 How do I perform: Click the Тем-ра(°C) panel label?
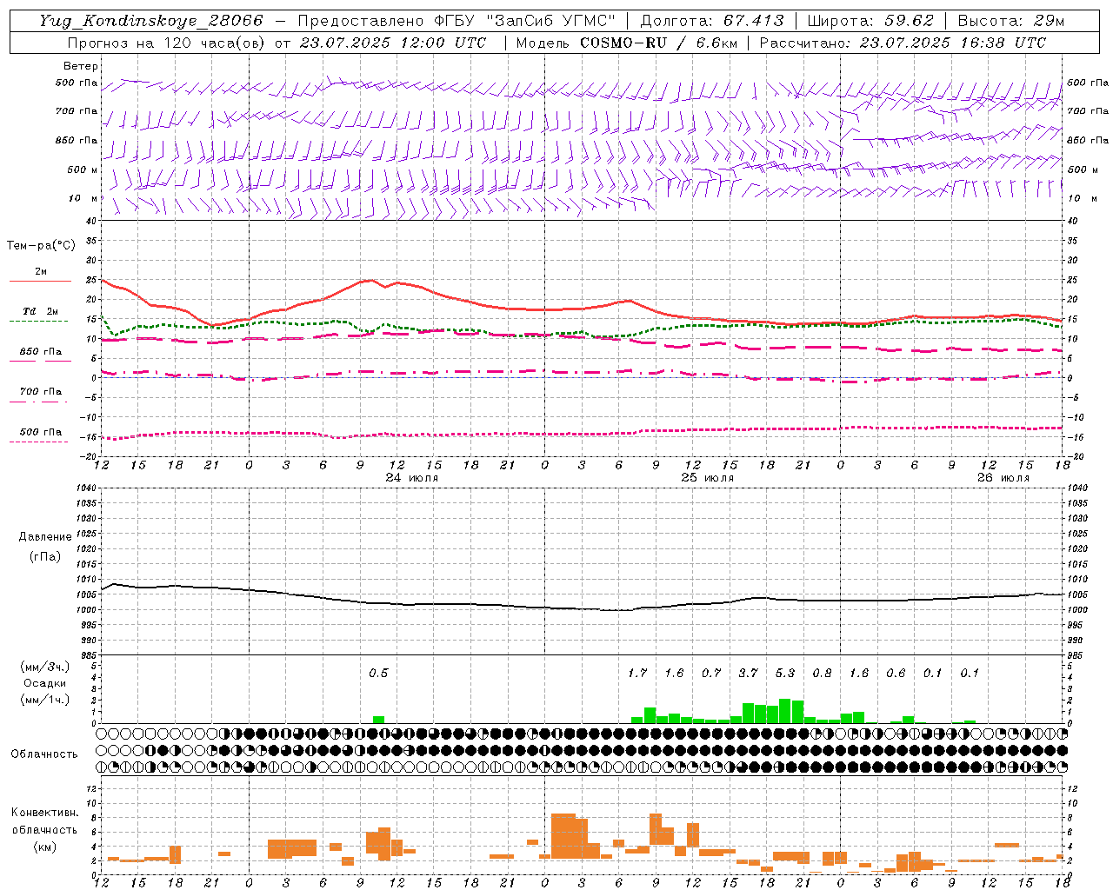point(41,246)
